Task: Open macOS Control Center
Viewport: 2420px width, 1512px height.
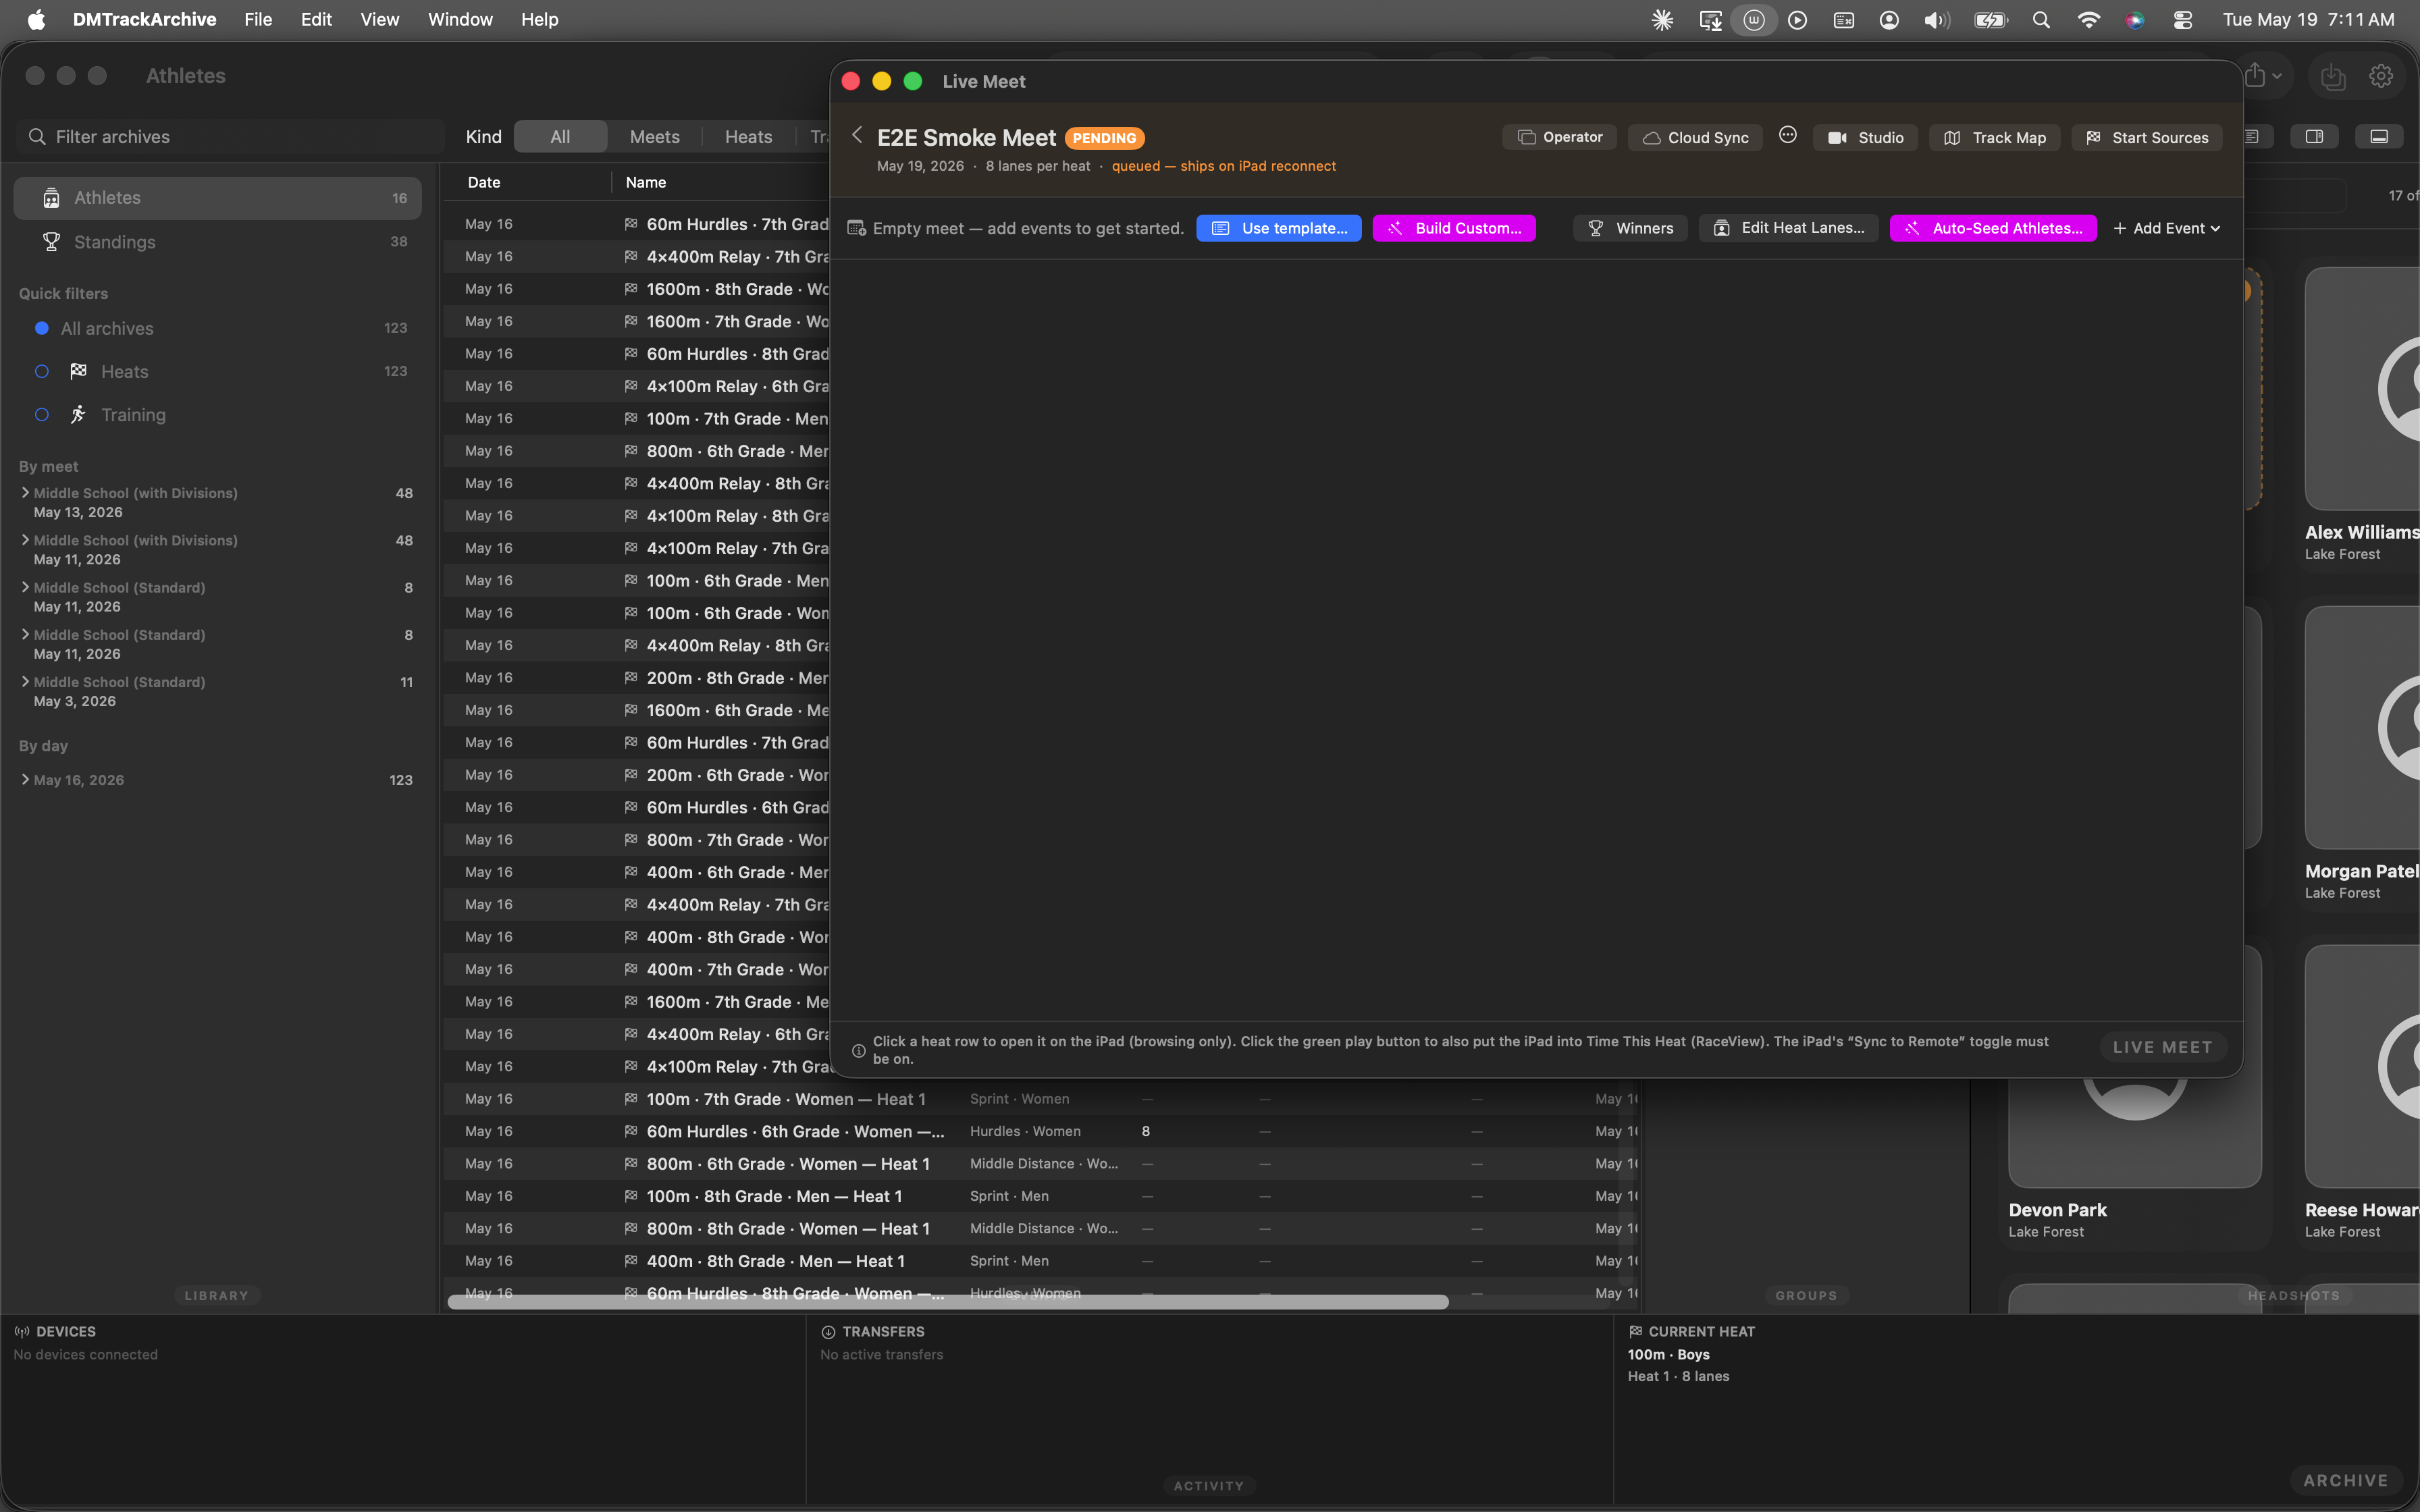Action: [x=2183, y=20]
